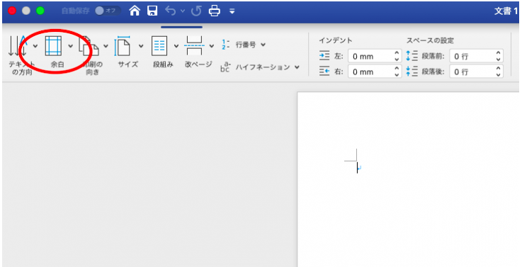The width and height of the screenshot is (522, 267).
Task: Click the 段組み columns icon
Action: 159,46
